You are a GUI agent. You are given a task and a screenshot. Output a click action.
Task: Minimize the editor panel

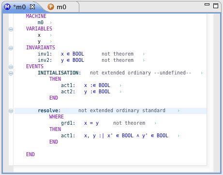(207, 4)
